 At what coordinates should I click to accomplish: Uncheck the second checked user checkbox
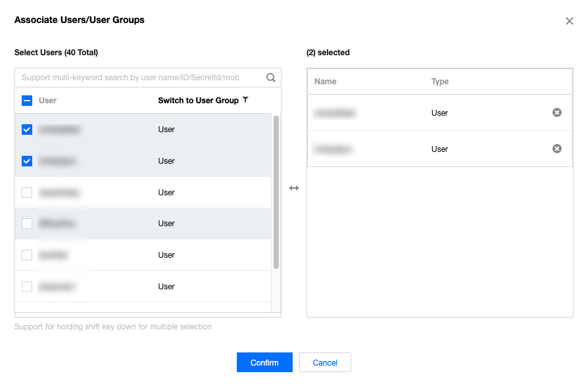coord(27,161)
